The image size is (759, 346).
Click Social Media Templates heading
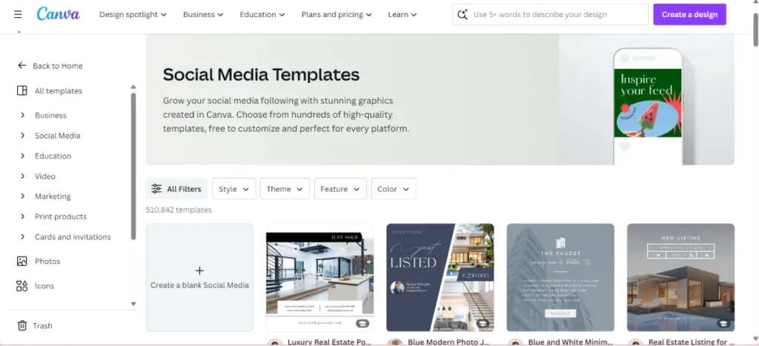[x=261, y=75]
